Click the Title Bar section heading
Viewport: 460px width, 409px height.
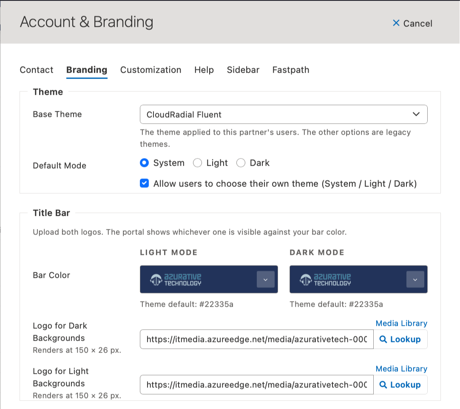(51, 213)
